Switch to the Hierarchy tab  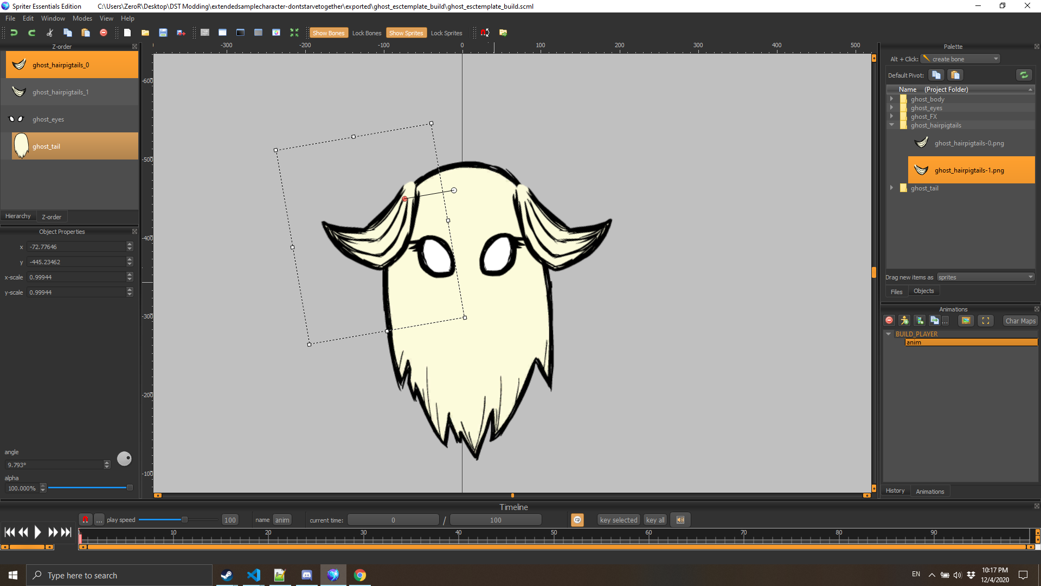pos(18,216)
